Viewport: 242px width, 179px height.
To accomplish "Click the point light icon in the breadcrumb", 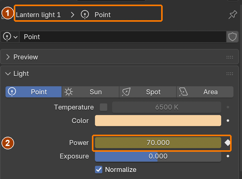I will click(x=85, y=15).
